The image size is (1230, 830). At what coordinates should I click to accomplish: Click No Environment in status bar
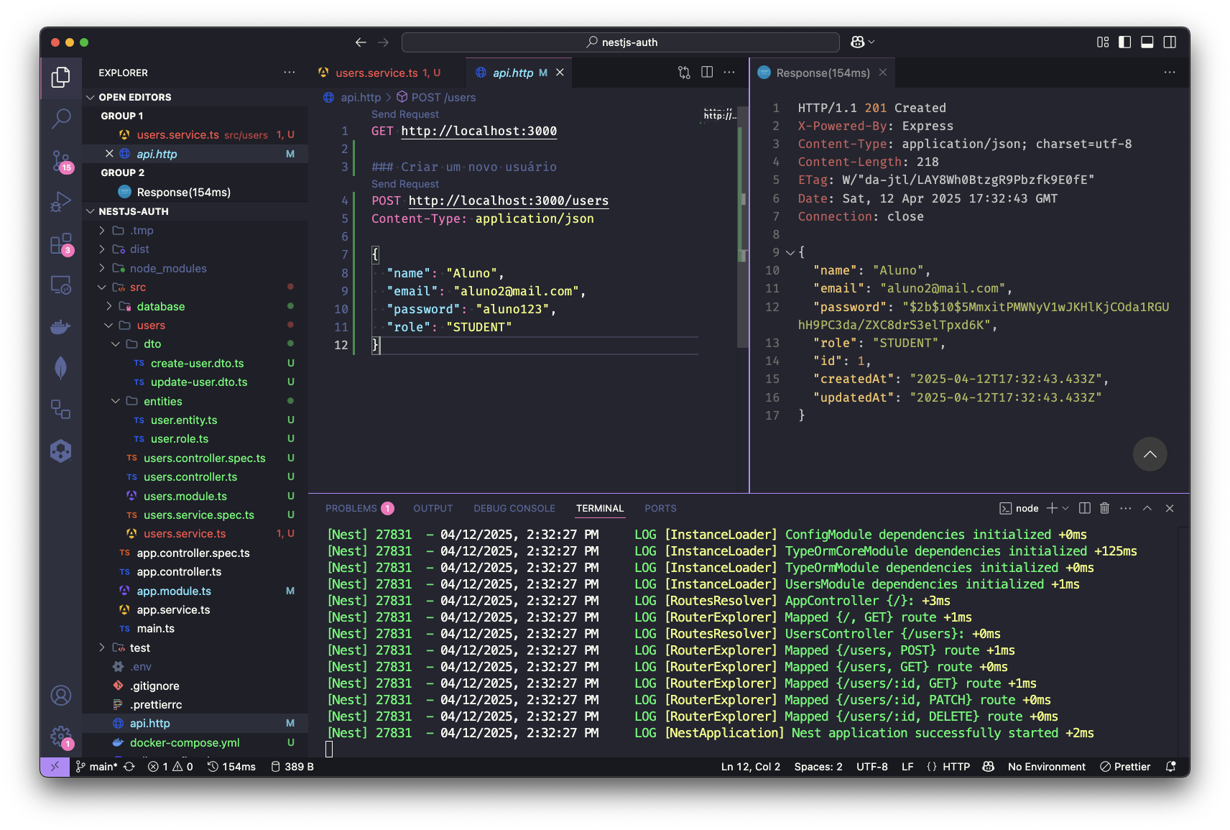click(1047, 767)
